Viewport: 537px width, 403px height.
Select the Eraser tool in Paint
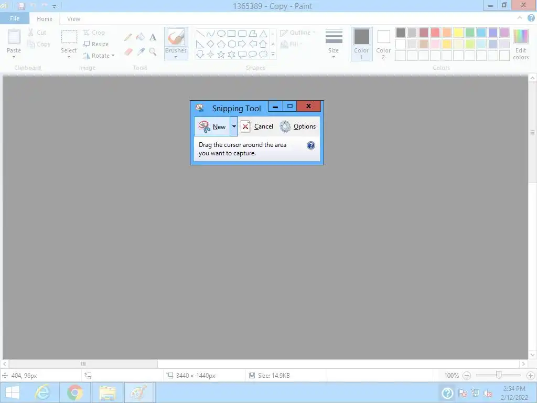pyautogui.click(x=128, y=52)
